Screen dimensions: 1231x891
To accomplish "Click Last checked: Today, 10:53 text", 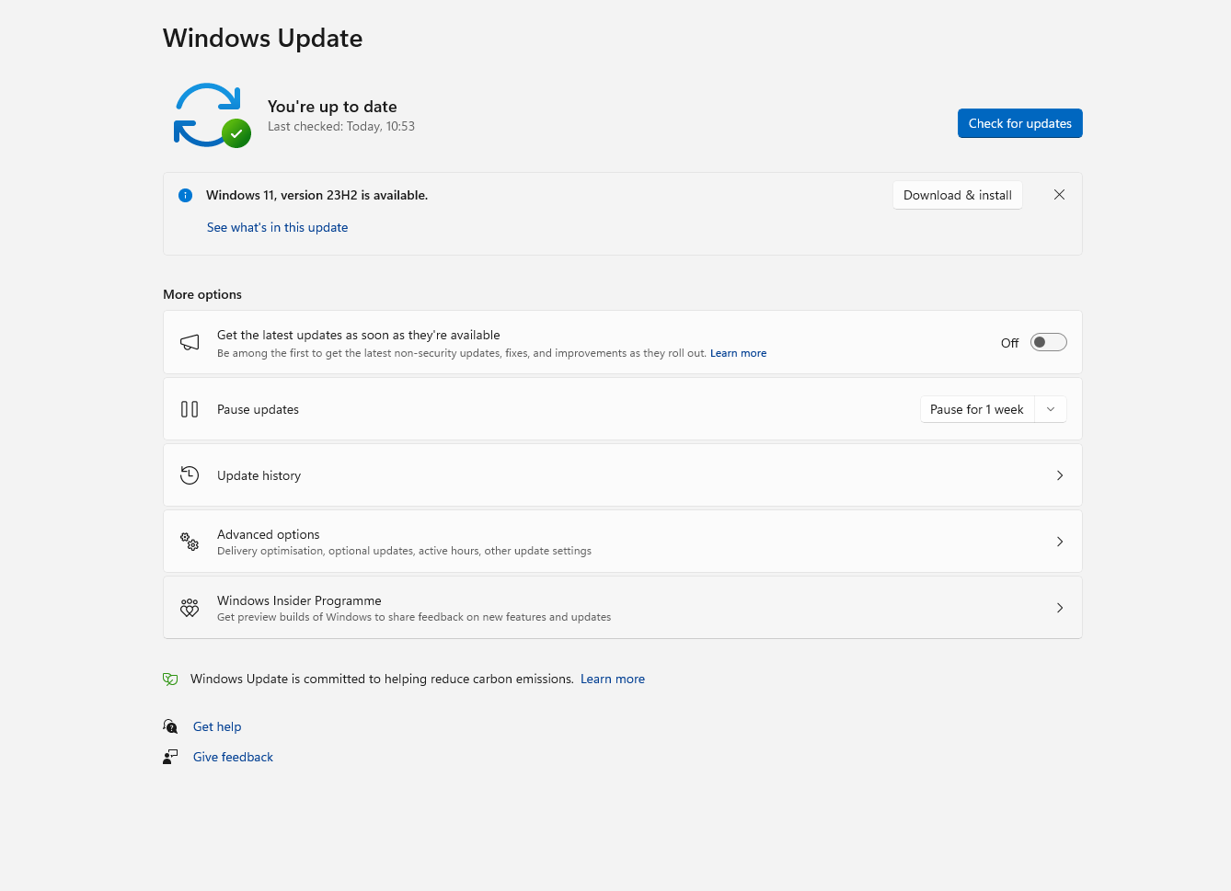I will (x=341, y=127).
